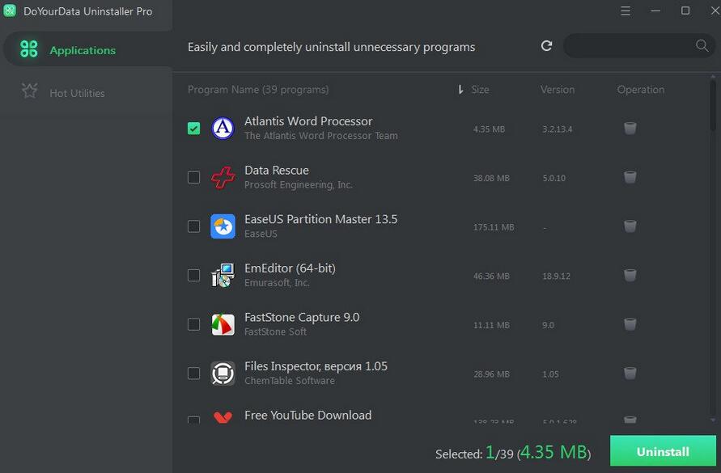Click trash icon for EaseUS Partition Master
Viewport: 721px width, 473px height.
tap(630, 226)
